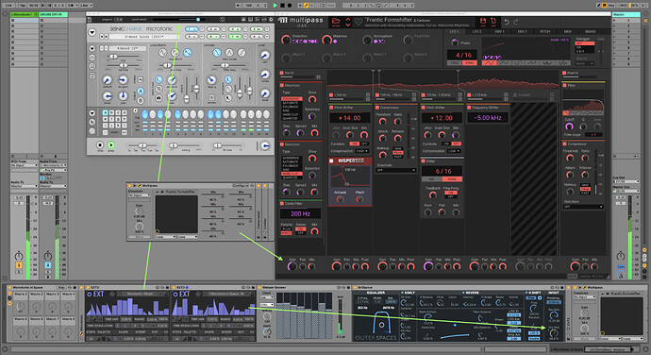Switch to the ENV 1 tab
This screenshot has width=651, height=355.
click(499, 31)
